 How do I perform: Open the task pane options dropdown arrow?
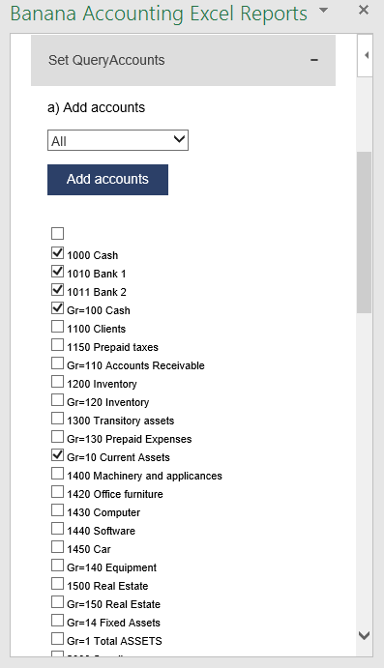coord(323,11)
